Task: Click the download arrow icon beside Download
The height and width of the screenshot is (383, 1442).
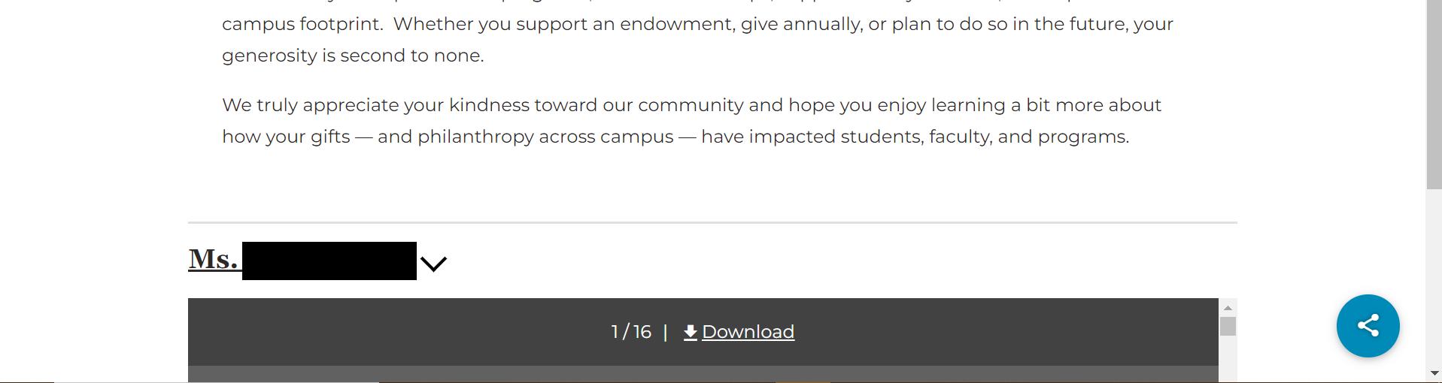Action: [x=691, y=332]
